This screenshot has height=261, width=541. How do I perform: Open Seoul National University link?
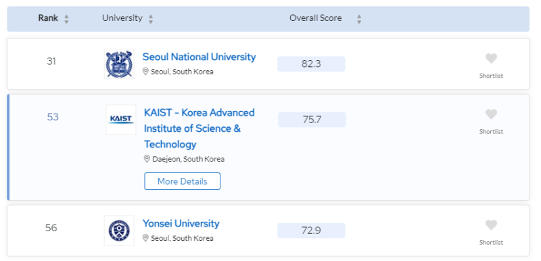click(x=199, y=57)
